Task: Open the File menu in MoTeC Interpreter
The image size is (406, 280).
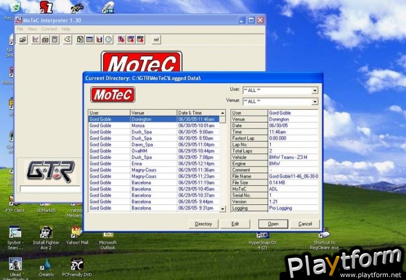Action: coord(20,29)
